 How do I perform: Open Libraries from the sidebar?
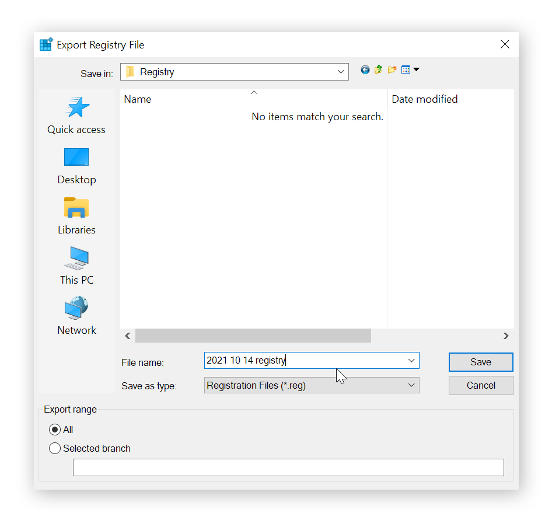click(x=76, y=216)
